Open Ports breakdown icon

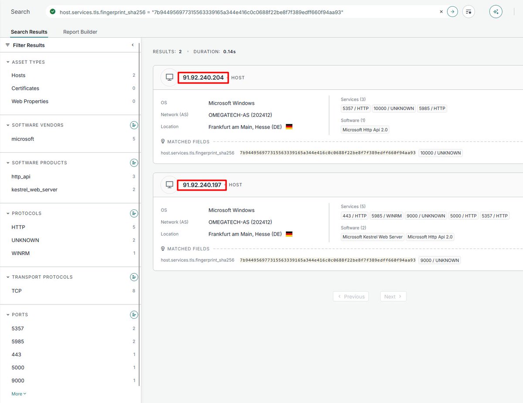(x=134, y=314)
